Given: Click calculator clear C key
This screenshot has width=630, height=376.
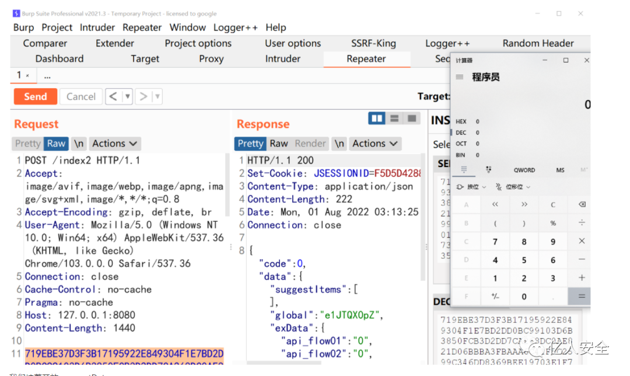Looking at the screenshot, I should (x=553, y=204).
